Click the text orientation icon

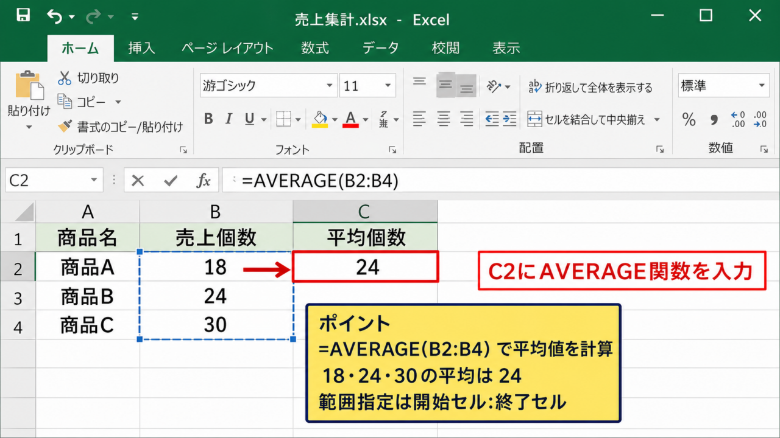(x=494, y=86)
